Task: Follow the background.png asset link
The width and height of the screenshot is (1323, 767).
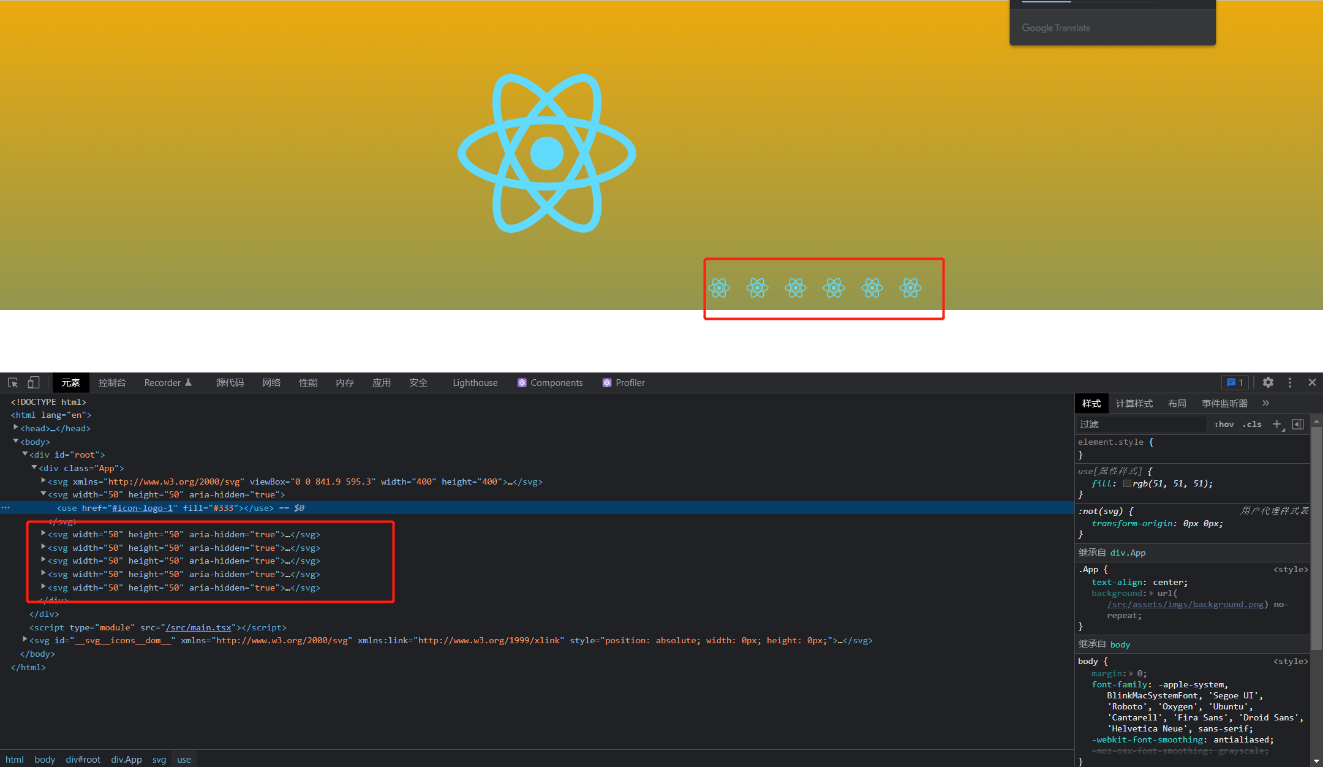Action: point(1185,604)
